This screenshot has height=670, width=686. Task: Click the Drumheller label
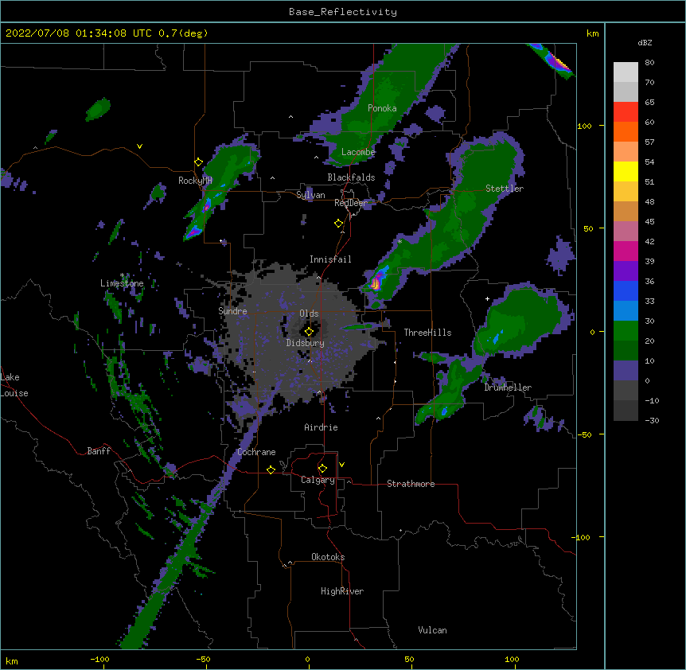coord(508,388)
